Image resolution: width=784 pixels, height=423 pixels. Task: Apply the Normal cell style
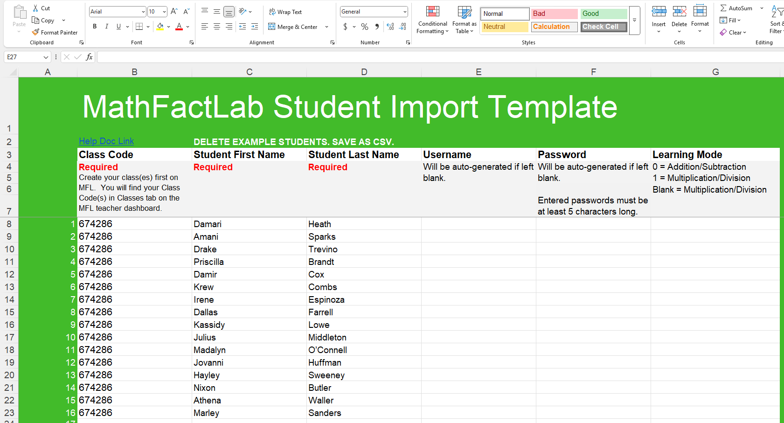[505, 14]
